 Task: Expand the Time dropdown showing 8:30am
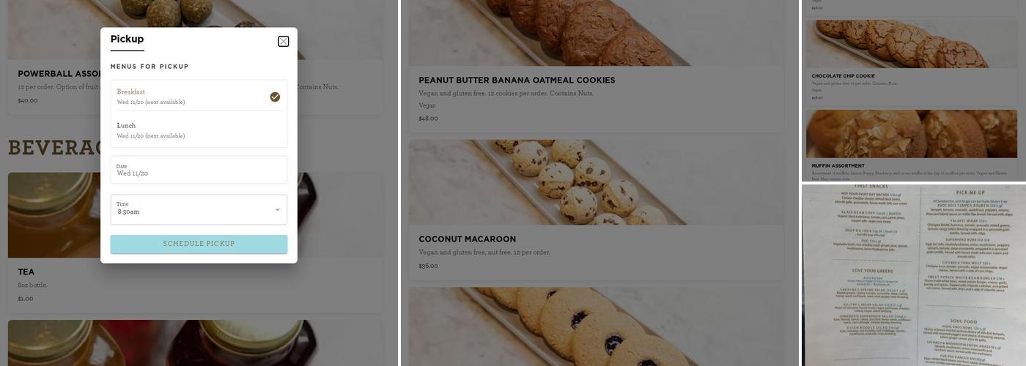click(x=199, y=209)
